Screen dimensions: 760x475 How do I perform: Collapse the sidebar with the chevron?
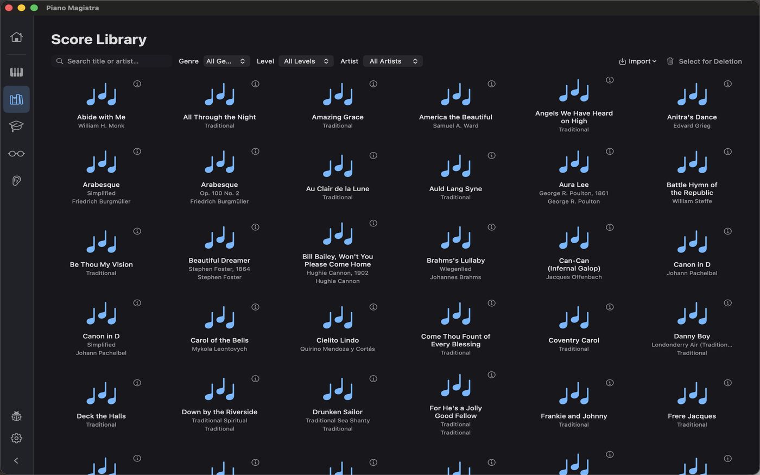point(16,460)
